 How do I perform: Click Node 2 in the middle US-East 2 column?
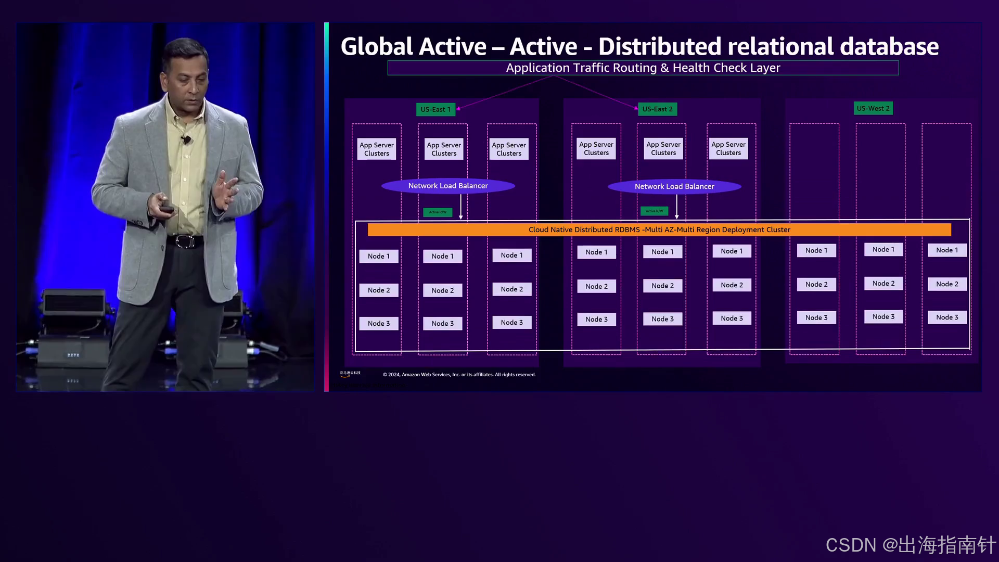click(662, 286)
